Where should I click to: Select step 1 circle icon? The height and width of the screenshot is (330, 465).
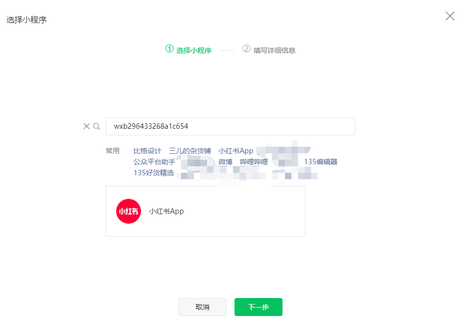[169, 48]
